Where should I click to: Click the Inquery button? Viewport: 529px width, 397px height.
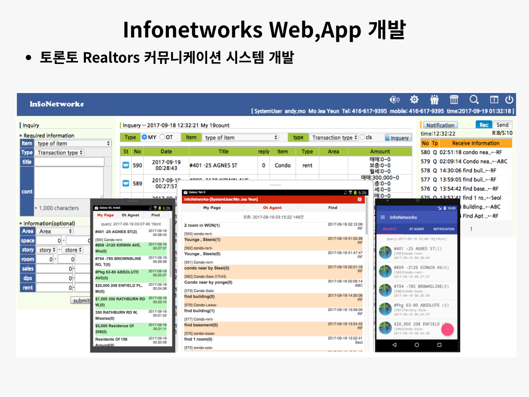pyautogui.click(x=398, y=138)
